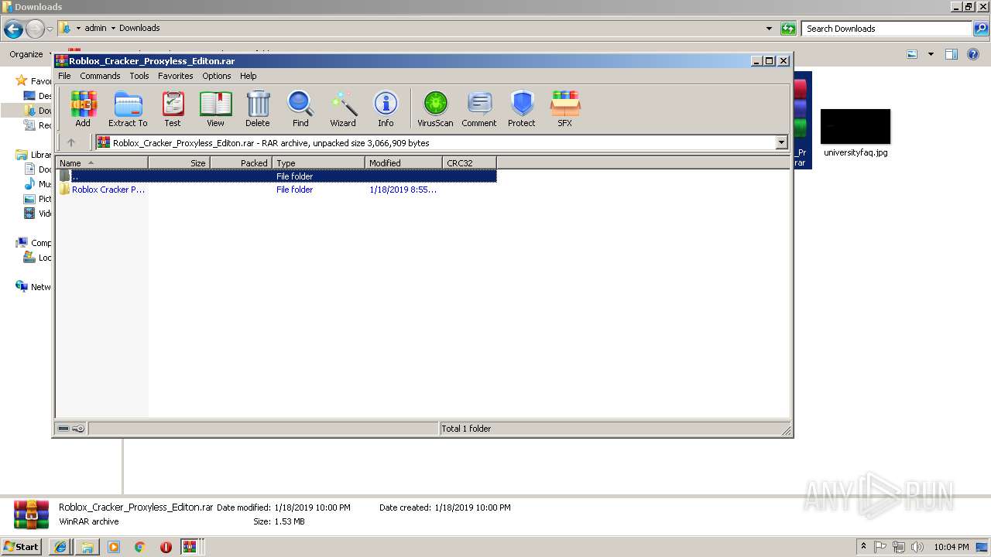Click Explorer Back navigation button
Image resolution: width=991 pixels, height=557 pixels.
13,29
